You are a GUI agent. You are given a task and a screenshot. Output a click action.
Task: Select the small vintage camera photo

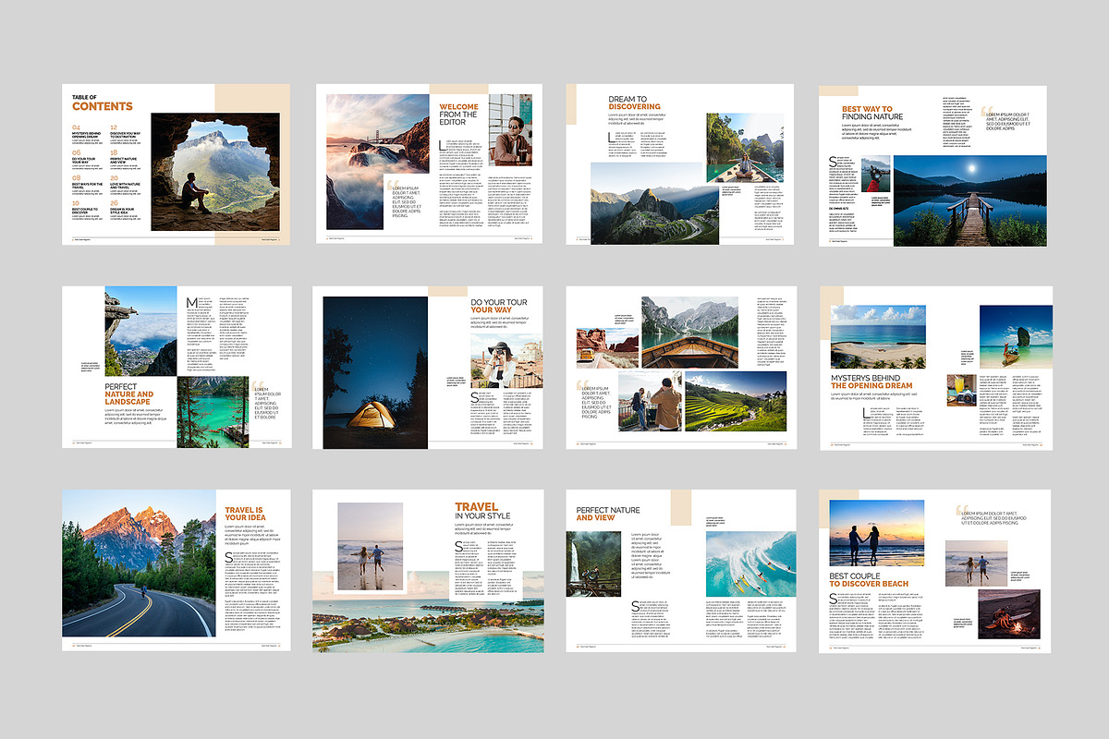[964, 390]
